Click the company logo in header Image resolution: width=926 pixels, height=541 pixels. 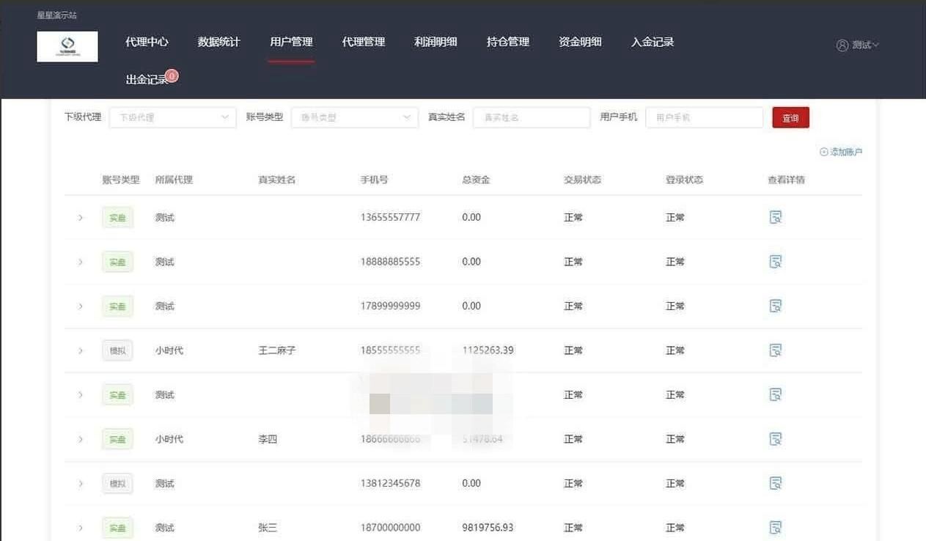[x=67, y=47]
